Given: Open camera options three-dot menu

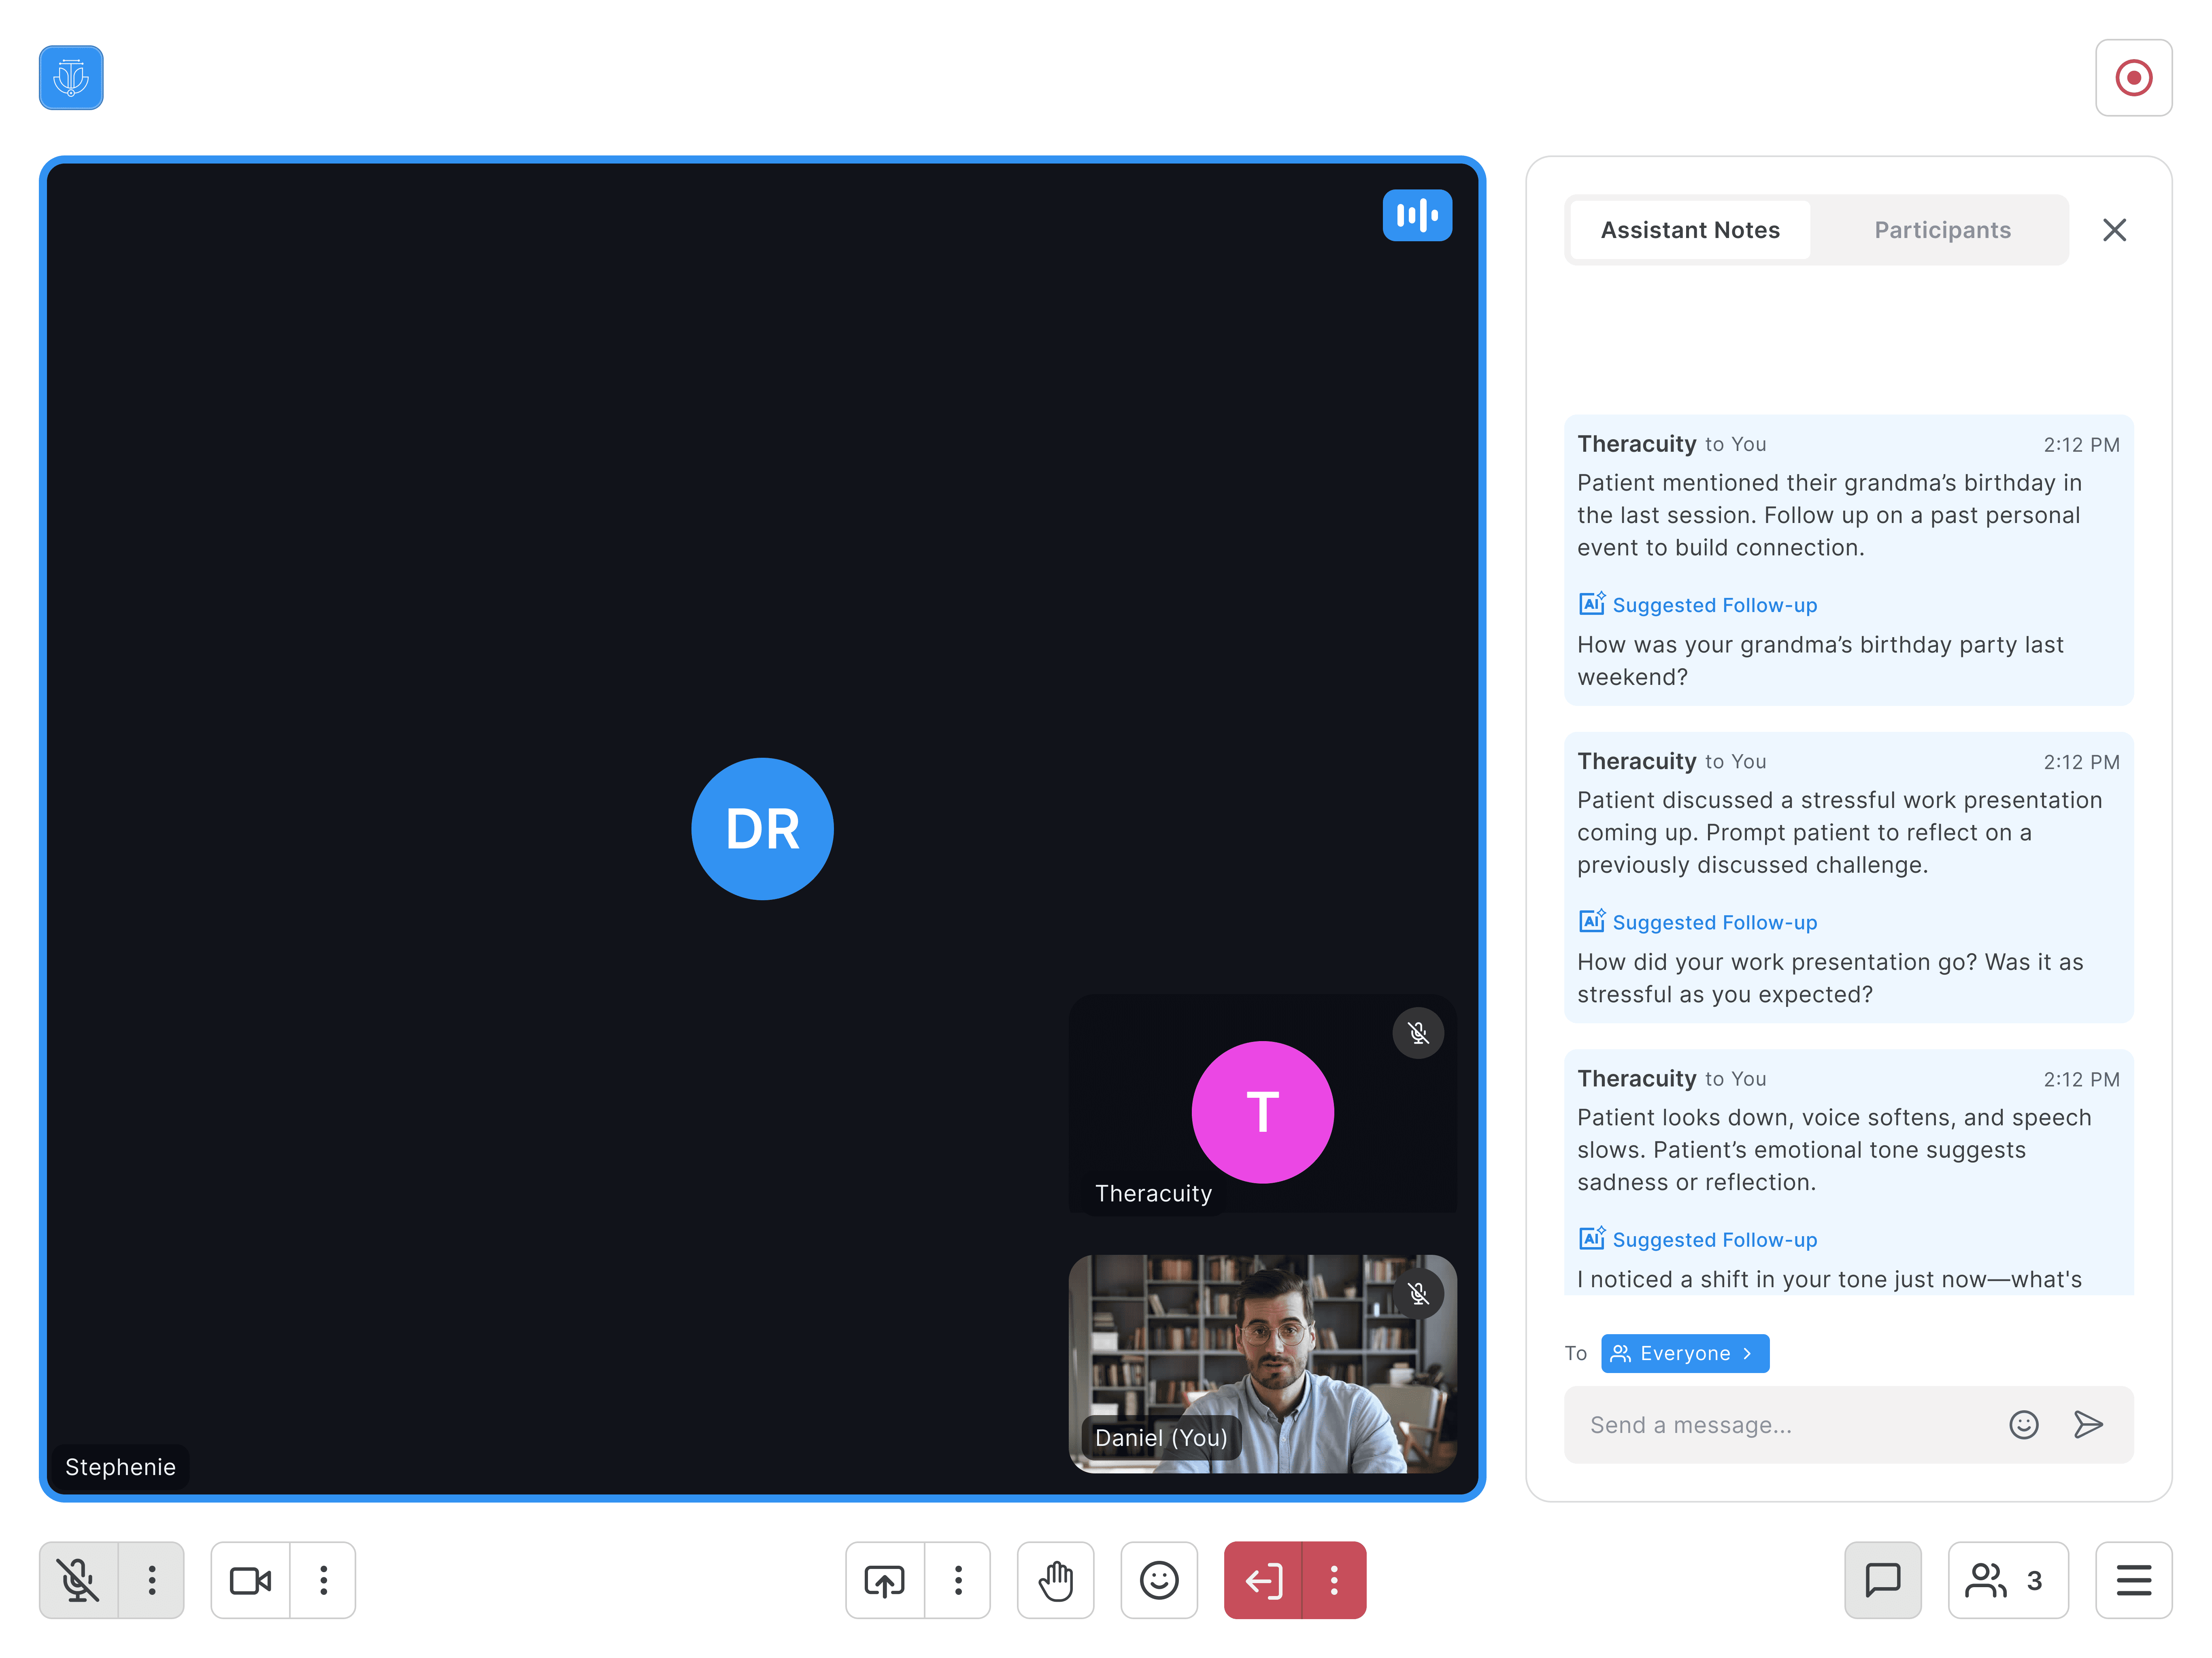Looking at the screenshot, I should click(323, 1580).
